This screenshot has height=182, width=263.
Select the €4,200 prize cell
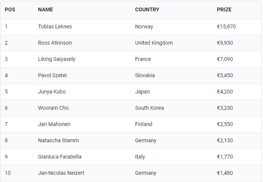(x=225, y=92)
